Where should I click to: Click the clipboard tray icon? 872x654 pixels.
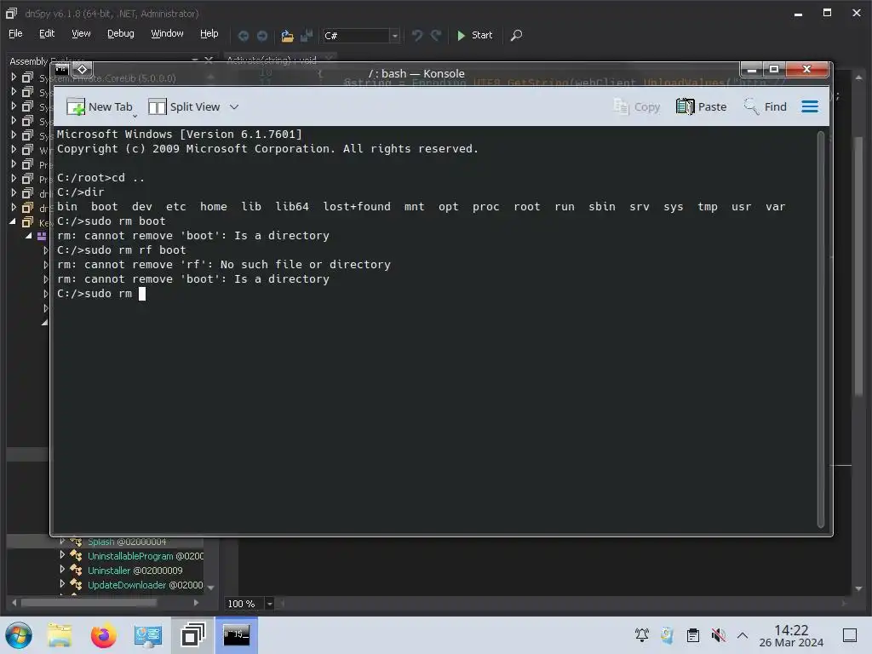point(693,635)
